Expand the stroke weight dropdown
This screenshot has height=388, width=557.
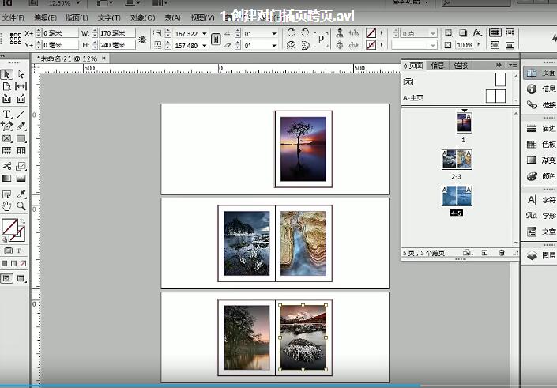coord(433,34)
